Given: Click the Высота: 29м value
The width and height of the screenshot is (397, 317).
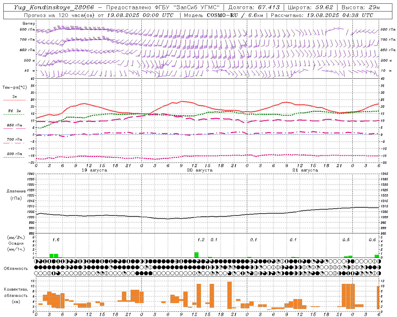Looking at the screenshot, I should (x=360, y=7).
